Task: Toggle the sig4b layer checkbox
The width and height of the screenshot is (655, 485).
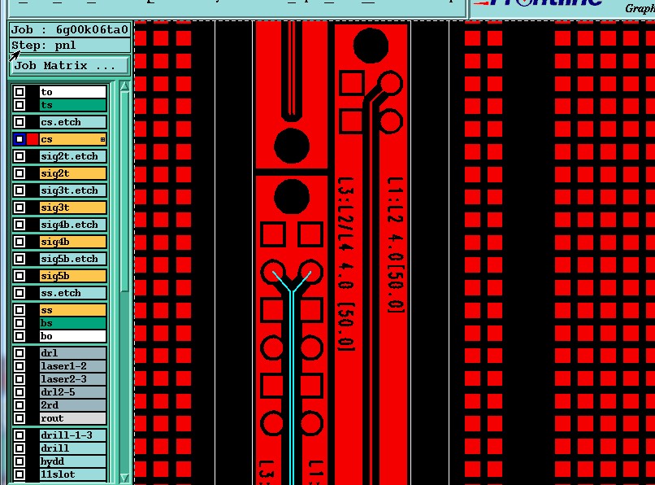Action: tap(20, 242)
